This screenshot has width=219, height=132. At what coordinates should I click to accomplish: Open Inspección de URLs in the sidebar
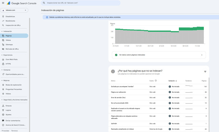[x=13, y=25]
